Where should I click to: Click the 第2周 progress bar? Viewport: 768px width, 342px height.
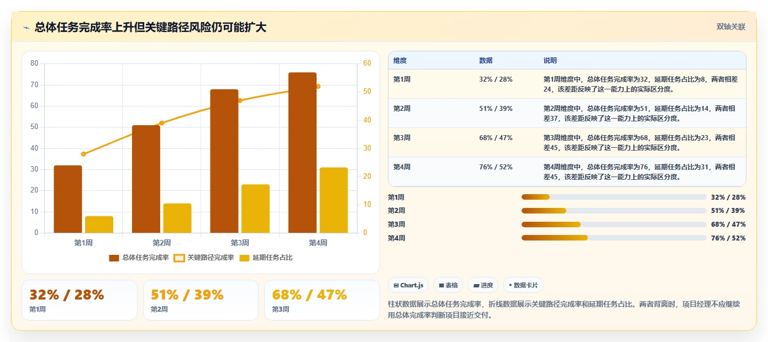click(x=614, y=211)
